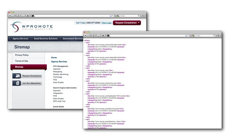Click the toolbar toggle pill in XML window
Image resolution: width=231 pixels, height=138 pixels.
tap(219, 32)
